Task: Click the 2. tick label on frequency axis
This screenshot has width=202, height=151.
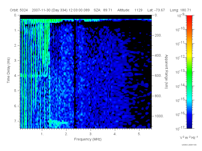Action: click(x=66, y=134)
